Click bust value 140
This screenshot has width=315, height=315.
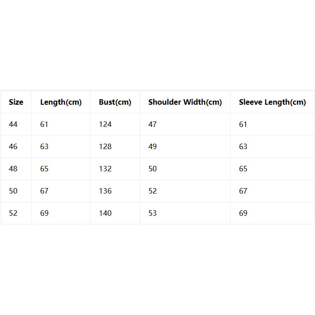click(x=105, y=213)
